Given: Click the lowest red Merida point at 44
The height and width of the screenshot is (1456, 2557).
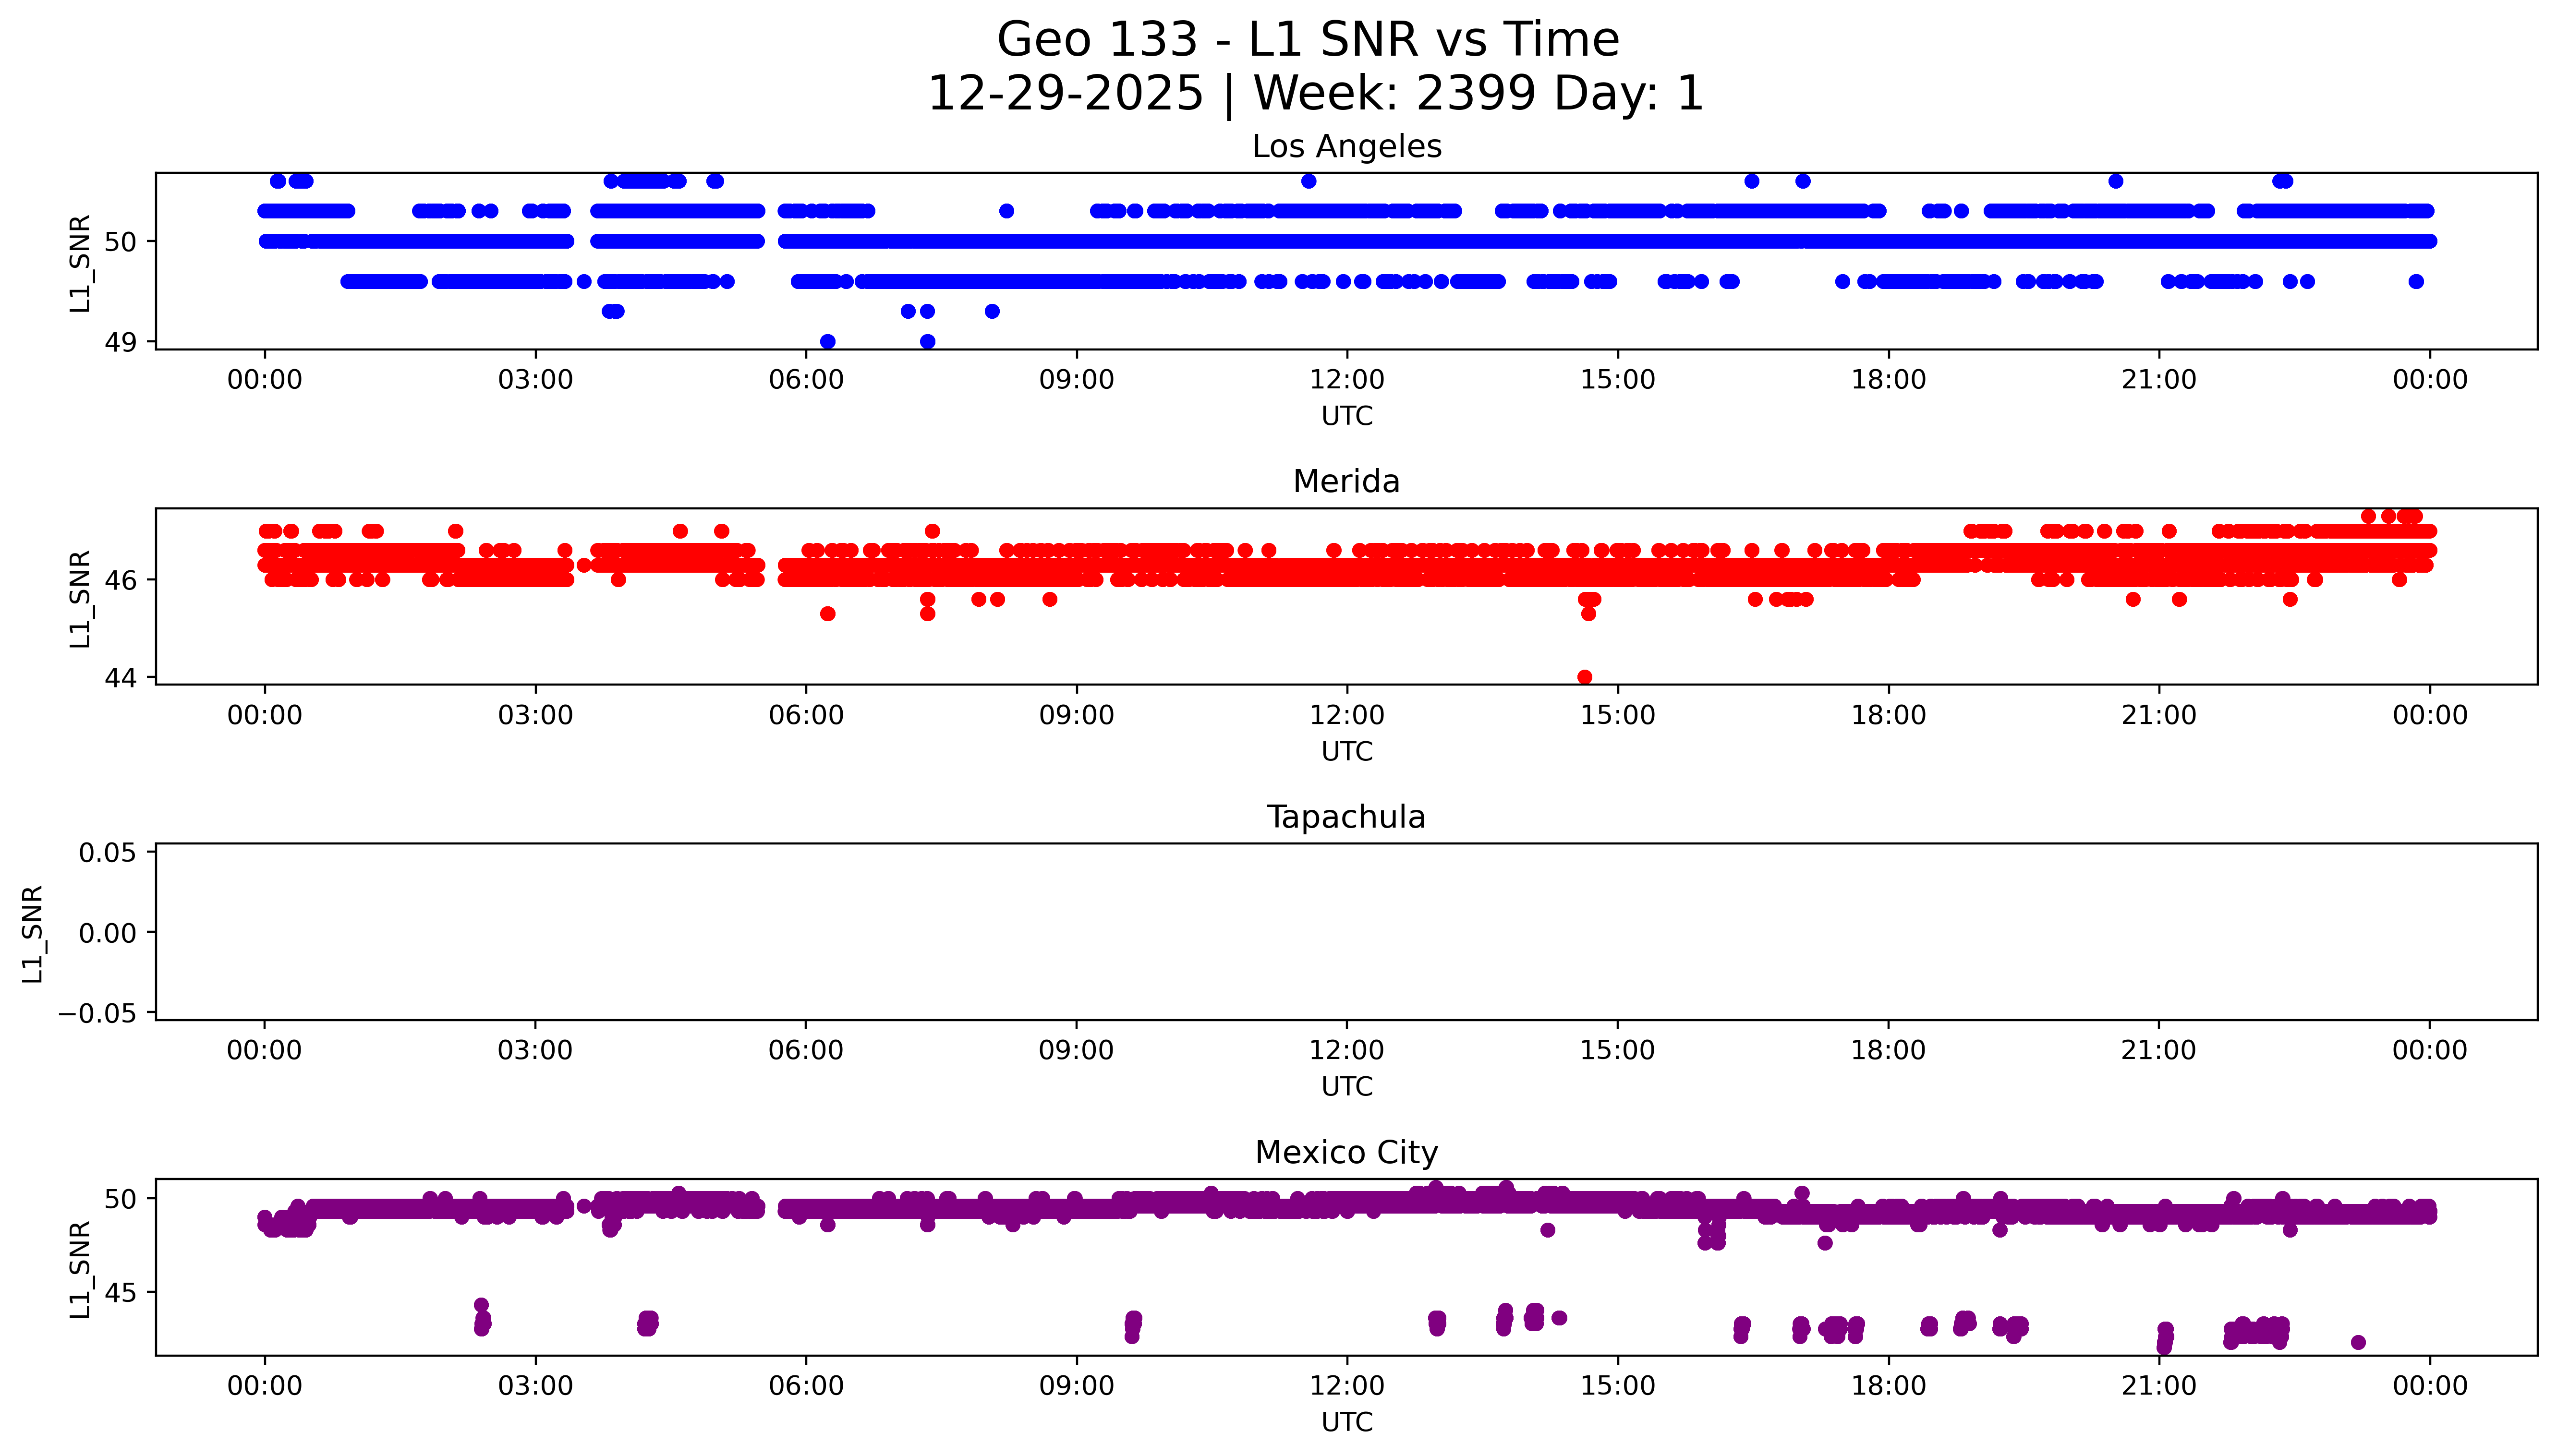Looking at the screenshot, I should click(x=1584, y=677).
